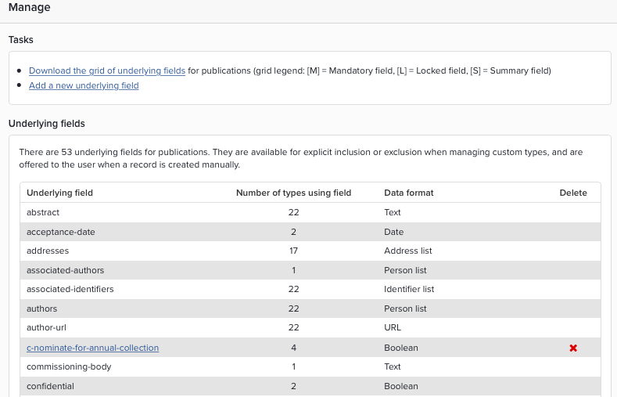
Task: Select the acceptance-date field name
Action: pyautogui.click(x=60, y=232)
